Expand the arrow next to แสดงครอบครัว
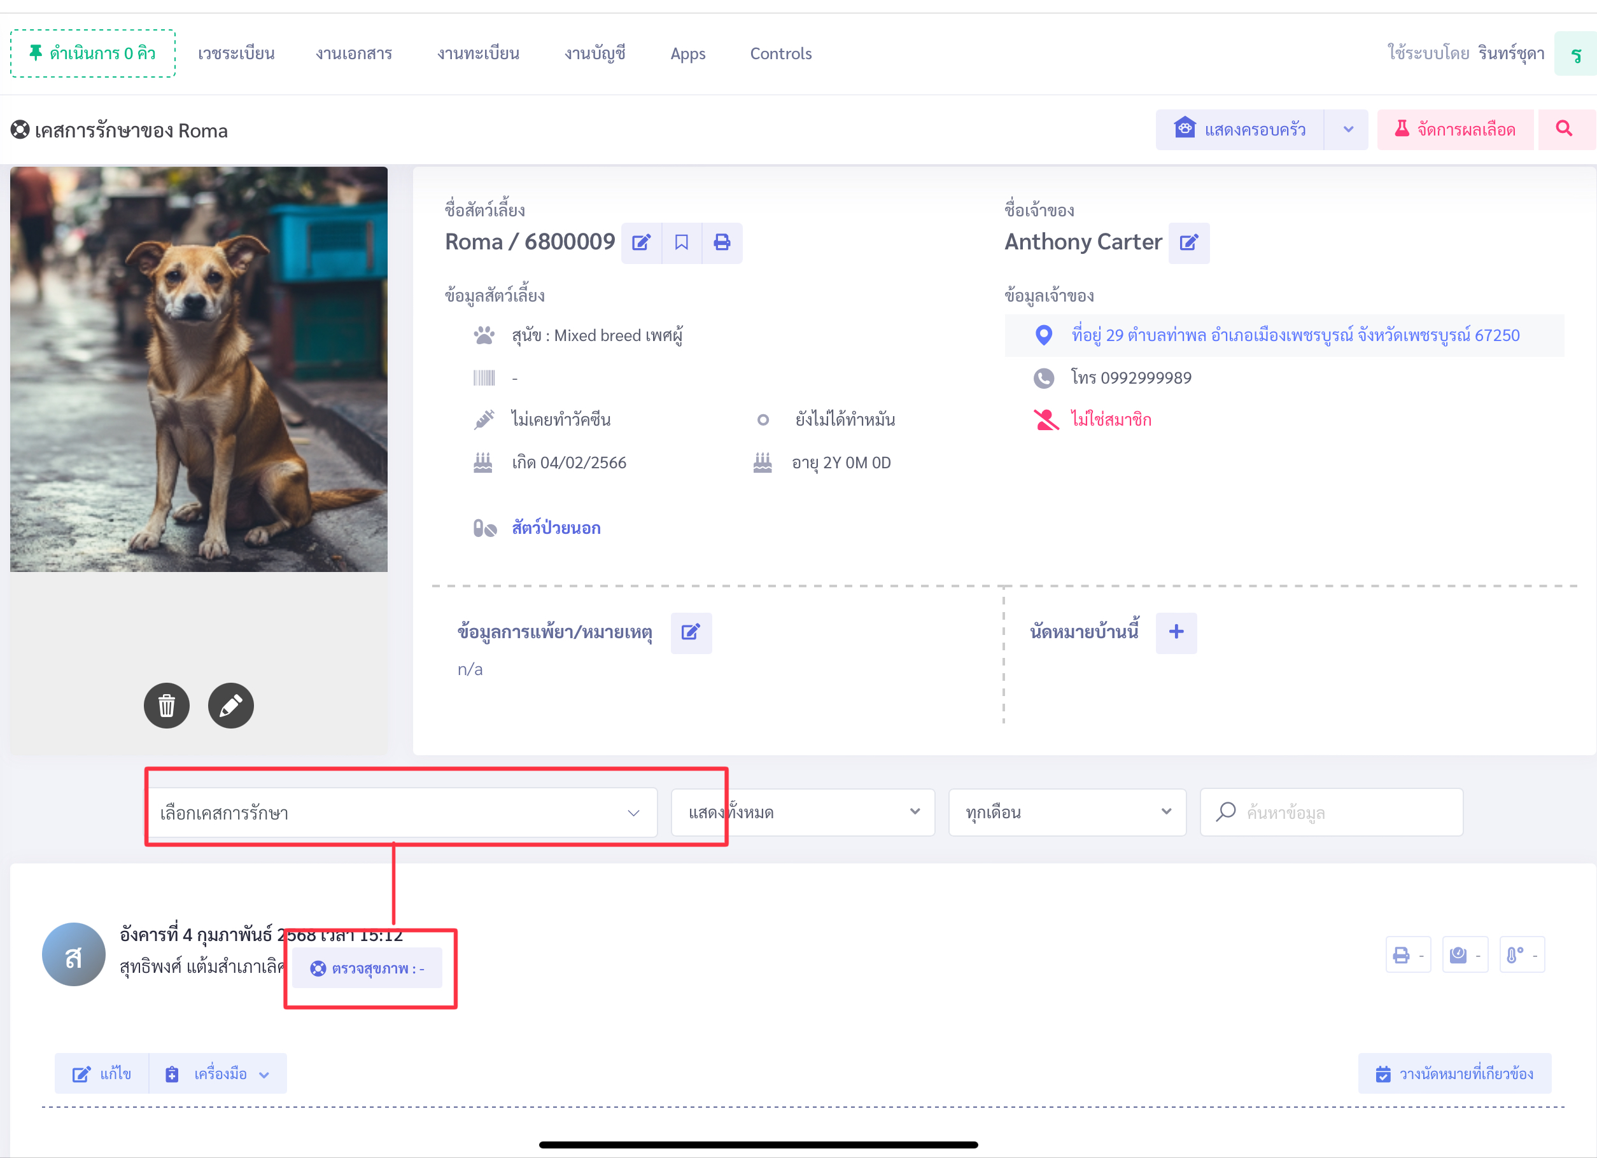Viewport: 1597px width, 1158px height. coord(1347,130)
